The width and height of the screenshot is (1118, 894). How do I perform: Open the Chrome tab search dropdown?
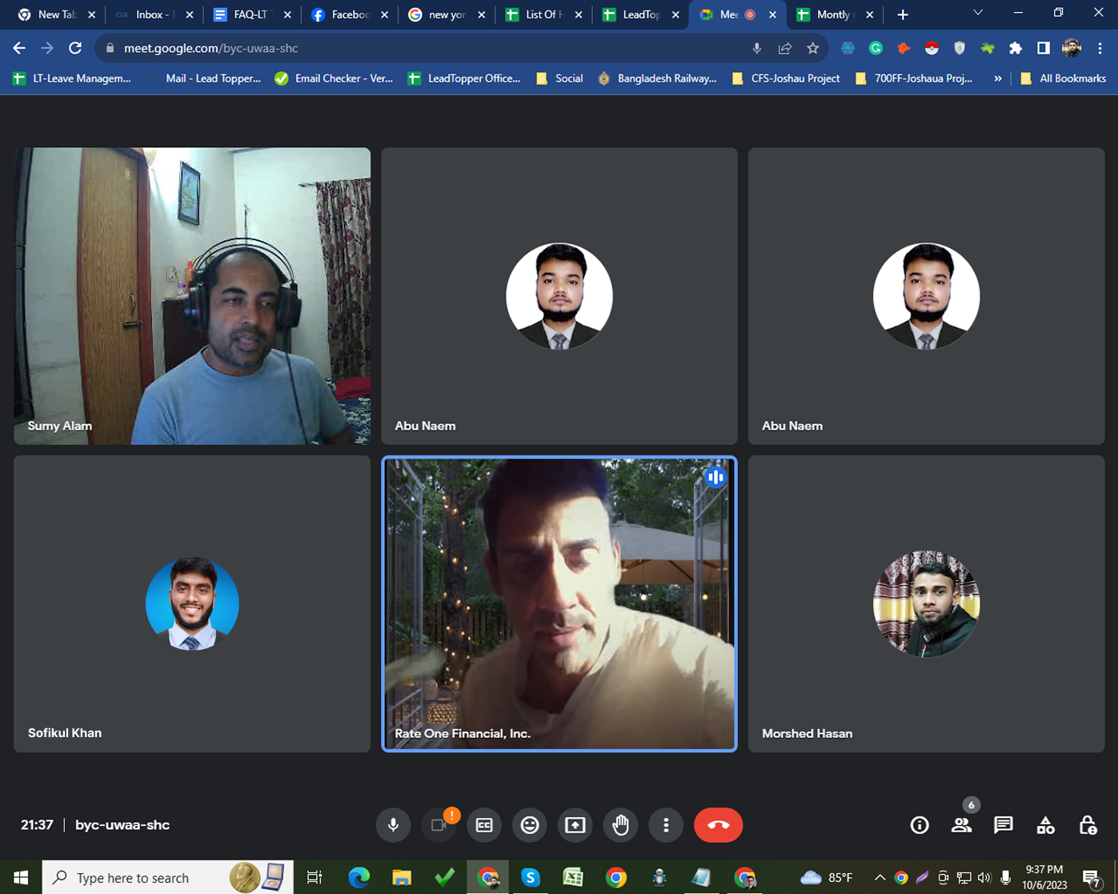point(977,14)
